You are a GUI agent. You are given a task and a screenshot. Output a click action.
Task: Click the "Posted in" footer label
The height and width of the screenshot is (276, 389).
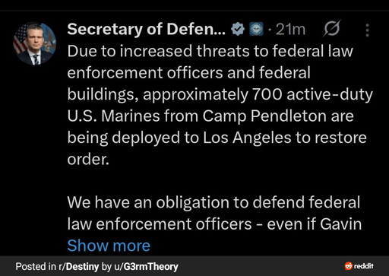[36, 267]
